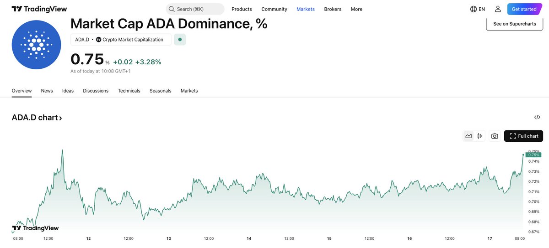Click the ADA.D symbol badge

(82, 40)
